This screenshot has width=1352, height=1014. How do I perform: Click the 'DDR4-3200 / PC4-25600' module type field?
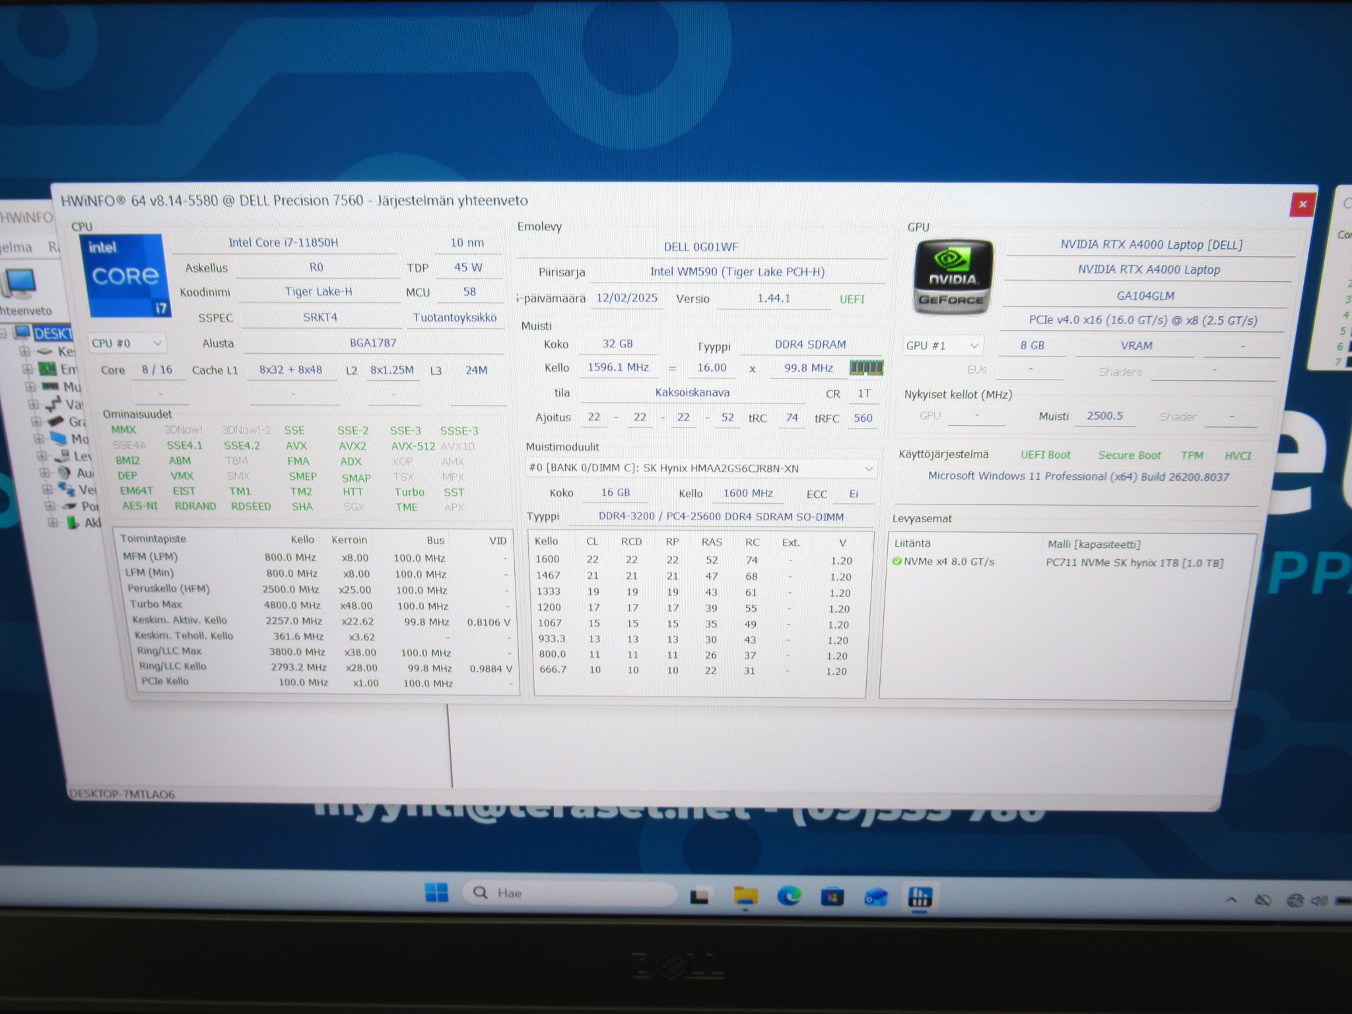(x=721, y=517)
